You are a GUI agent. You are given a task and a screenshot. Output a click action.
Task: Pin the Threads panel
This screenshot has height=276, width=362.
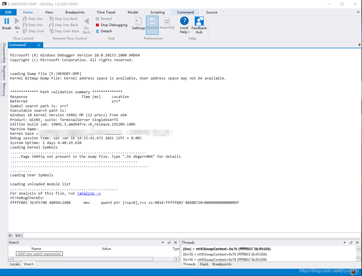click(x=351, y=243)
